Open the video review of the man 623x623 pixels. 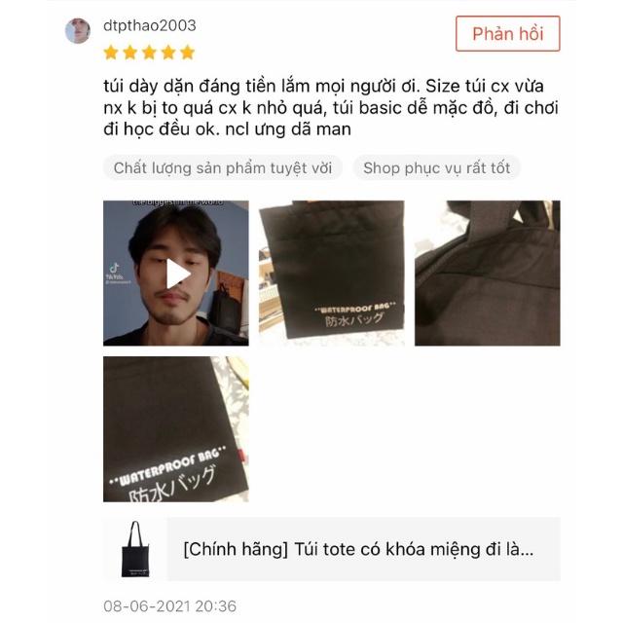point(176,273)
